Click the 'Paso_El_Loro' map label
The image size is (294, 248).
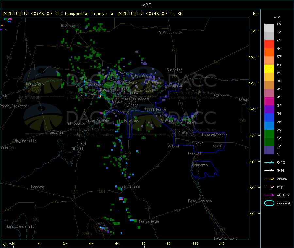(226, 238)
